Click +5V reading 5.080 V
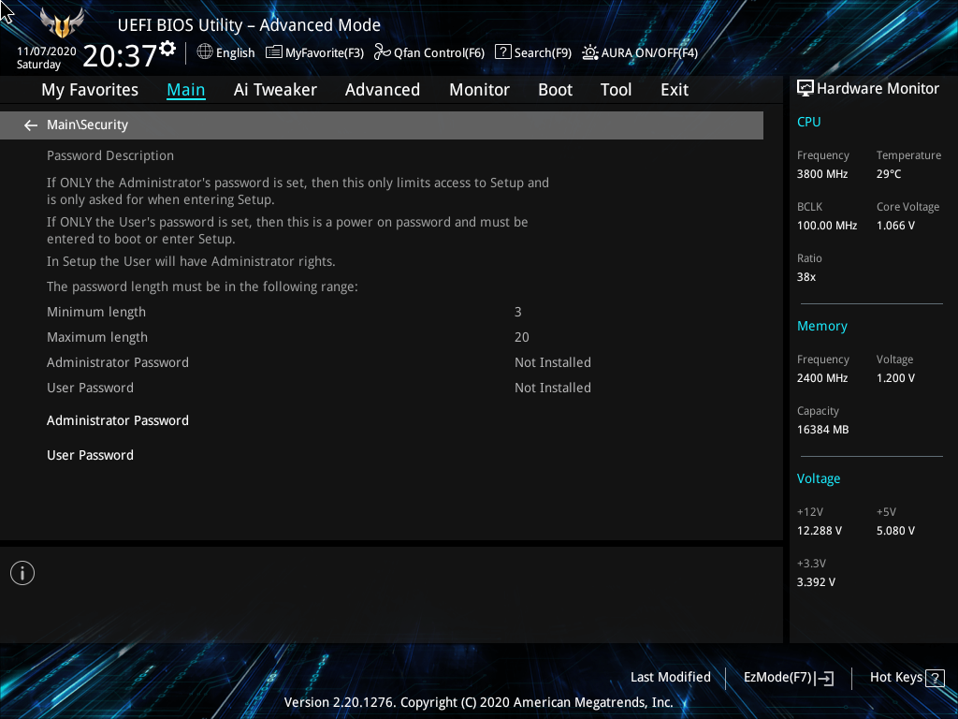The width and height of the screenshot is (958, 719). [x=895, y=531]
